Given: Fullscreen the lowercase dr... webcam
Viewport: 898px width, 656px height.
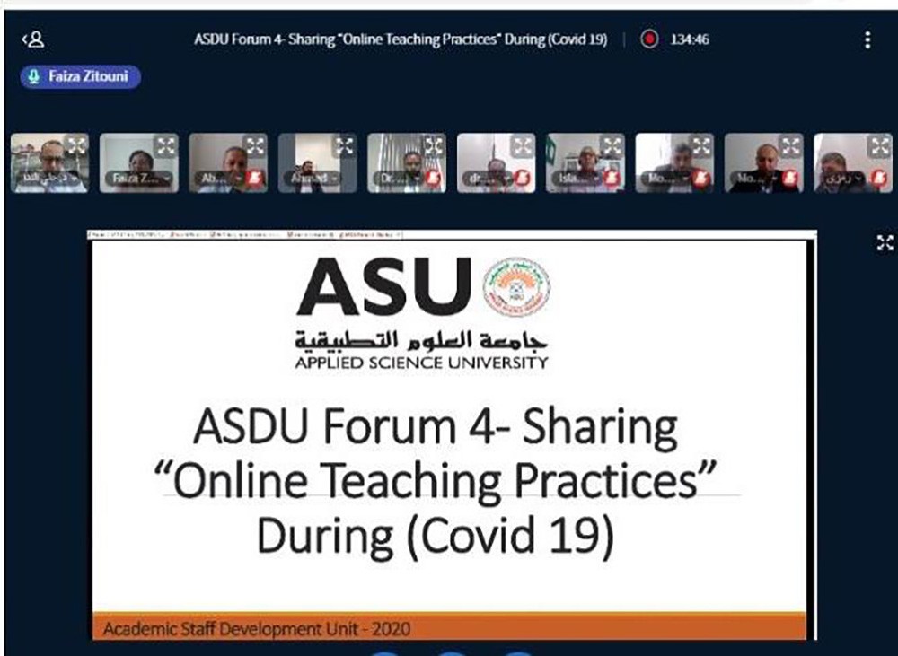Looking at the screenshot, I should (524, 146).
